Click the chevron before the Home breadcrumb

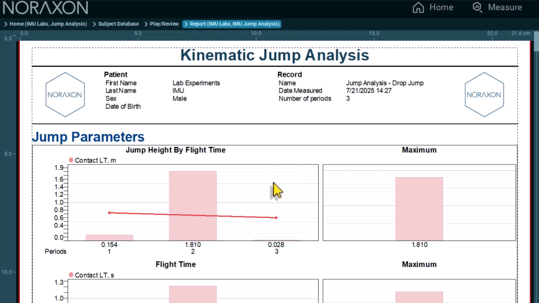click(x=5, y=24)
